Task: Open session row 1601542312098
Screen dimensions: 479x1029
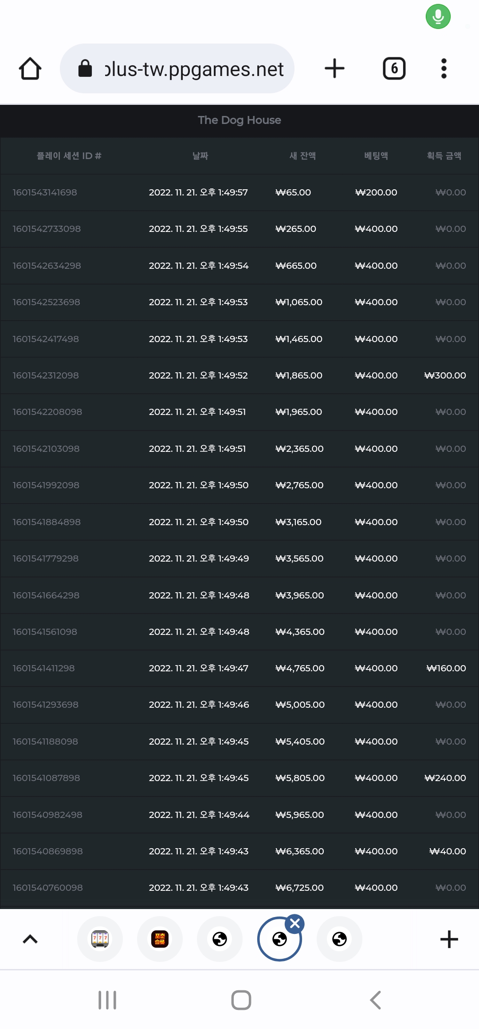Action: 239,375
